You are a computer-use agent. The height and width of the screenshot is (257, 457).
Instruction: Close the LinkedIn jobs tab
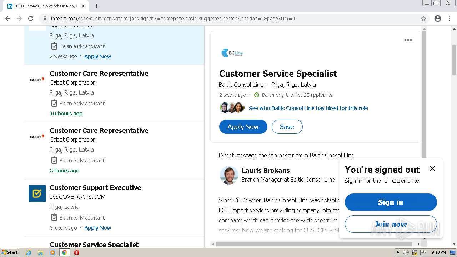point(83,6)
